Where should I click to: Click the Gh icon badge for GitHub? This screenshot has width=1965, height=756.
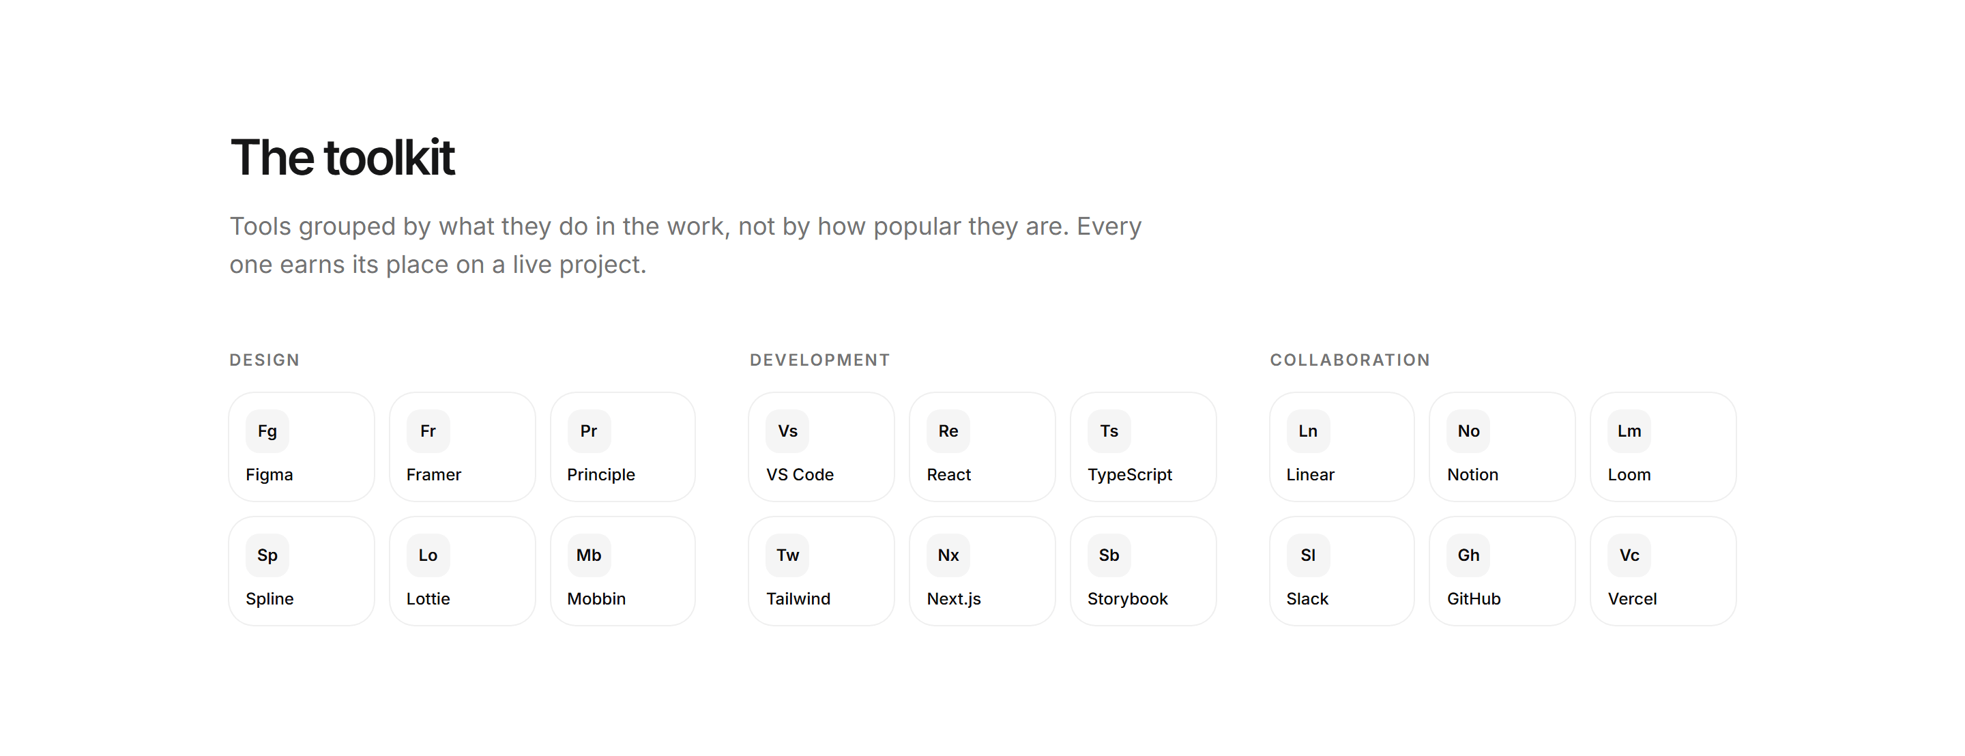pos(1468,555)
